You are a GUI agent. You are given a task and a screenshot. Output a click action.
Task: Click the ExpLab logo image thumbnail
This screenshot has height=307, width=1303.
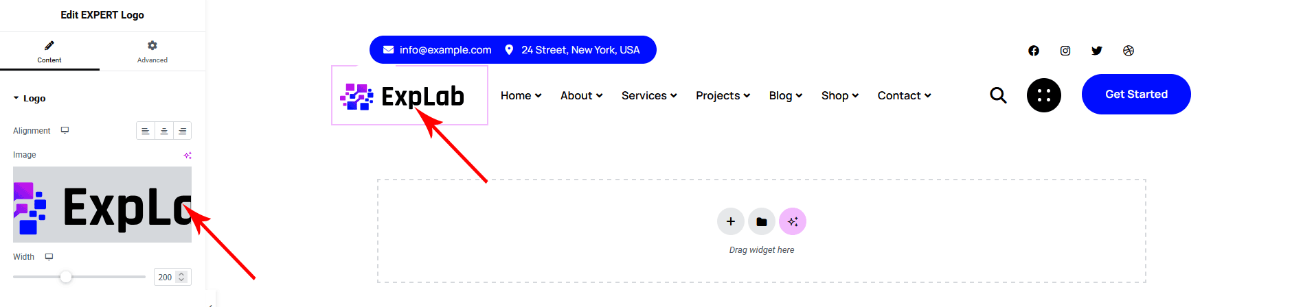coord(102,204)
